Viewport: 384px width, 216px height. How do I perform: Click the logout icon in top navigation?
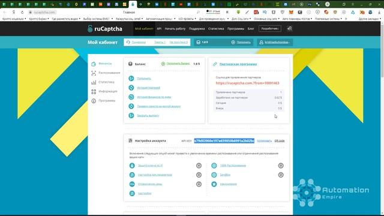pos(289,29)
